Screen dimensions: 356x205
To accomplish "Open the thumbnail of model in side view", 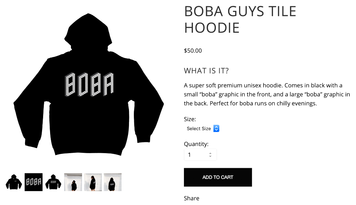I will pos(93,182).
